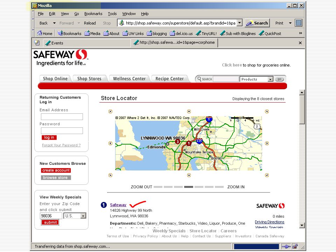This screenshot has height=252, width=336.
Task: Open the View menu
Action: coord(65,14)
